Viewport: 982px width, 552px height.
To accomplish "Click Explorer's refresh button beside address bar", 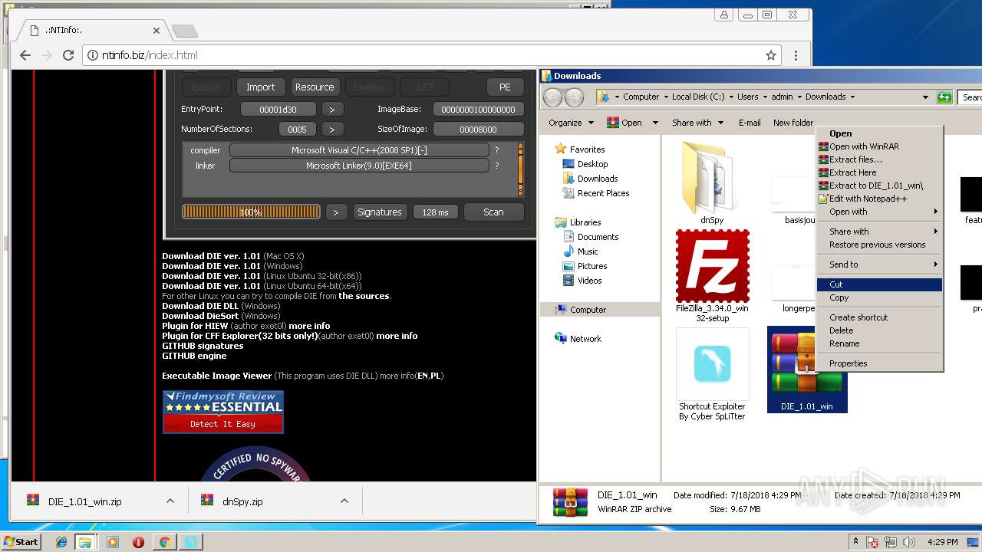I will click(x=944, y=97).
